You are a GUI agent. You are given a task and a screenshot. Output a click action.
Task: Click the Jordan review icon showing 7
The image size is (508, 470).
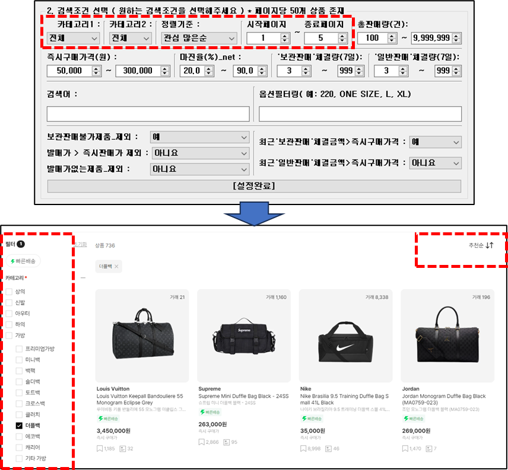point(429,449)
